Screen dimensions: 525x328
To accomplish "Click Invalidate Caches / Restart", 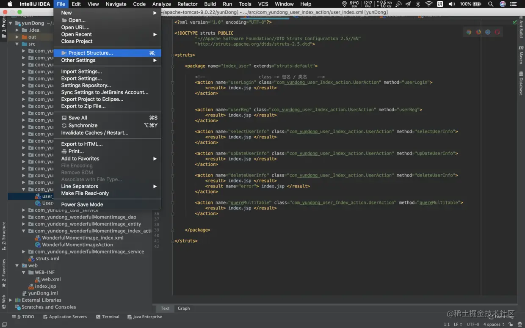I will 94,133.
